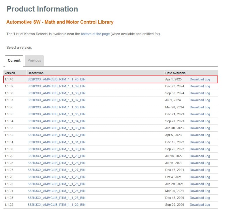Switch to the Previous tab
Image resolution: width=227 pixels, height=213 pixels.
[x=34, y=61]
